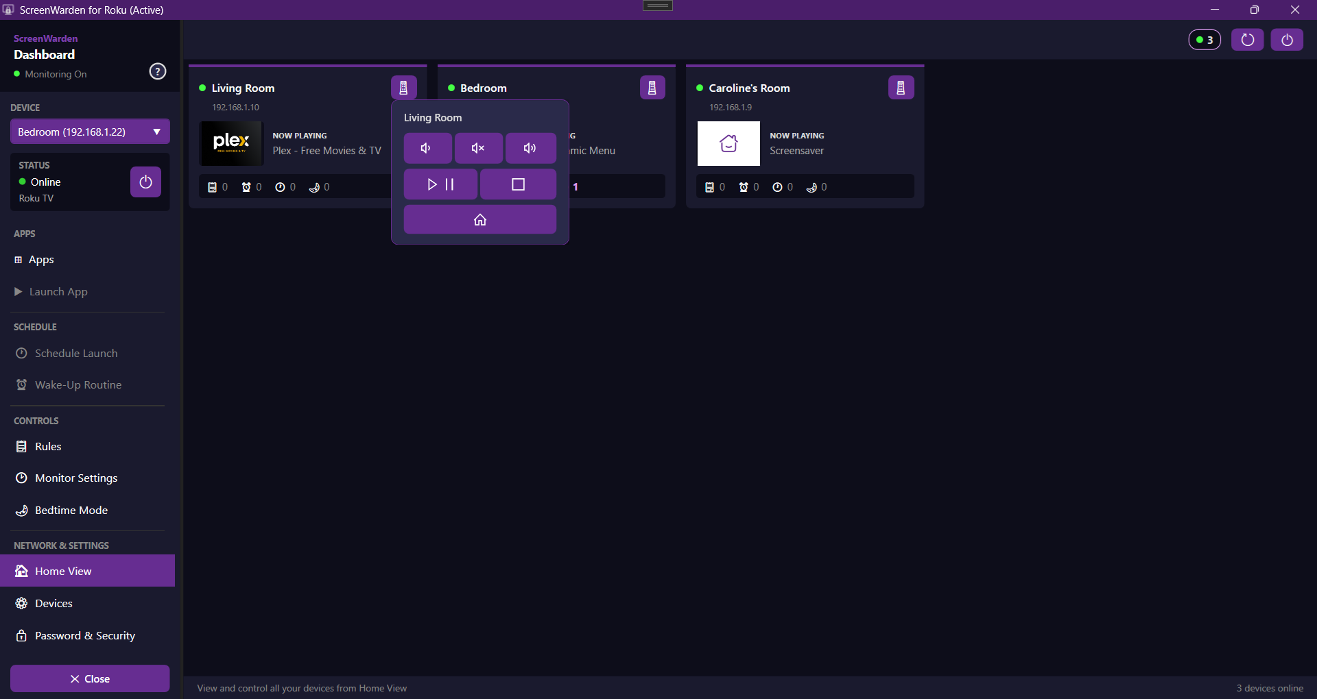Viewport: 1317px width, 699px height.
Task: Click the Bedroom card title
Action: (484, 88)
